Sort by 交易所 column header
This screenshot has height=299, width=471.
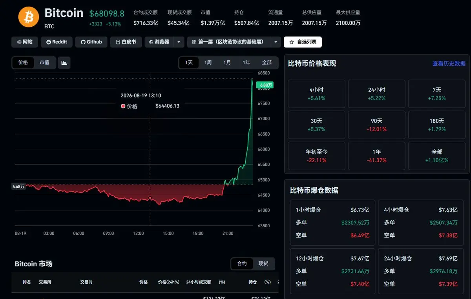coord(45,282)
